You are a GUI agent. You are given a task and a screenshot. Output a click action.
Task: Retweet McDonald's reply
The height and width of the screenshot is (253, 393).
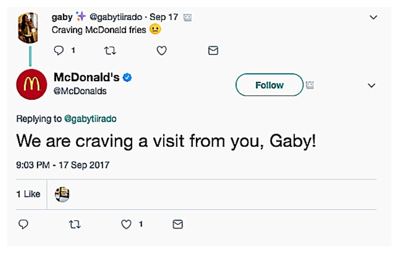(75, 224)
